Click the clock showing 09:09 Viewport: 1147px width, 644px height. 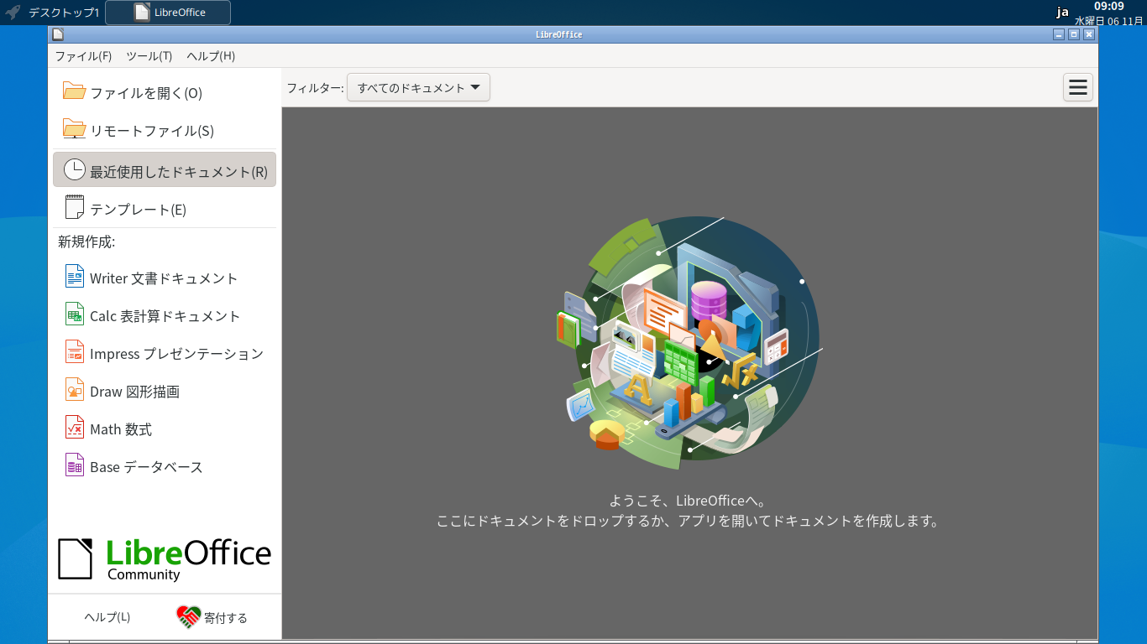tap(1108, 7)
